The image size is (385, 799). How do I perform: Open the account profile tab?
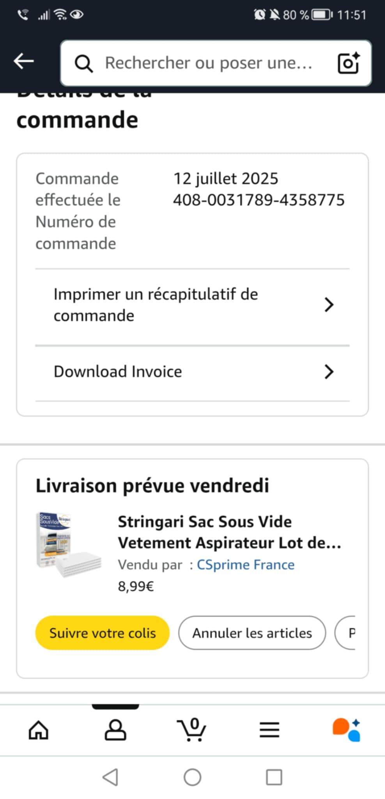[115, 730]
